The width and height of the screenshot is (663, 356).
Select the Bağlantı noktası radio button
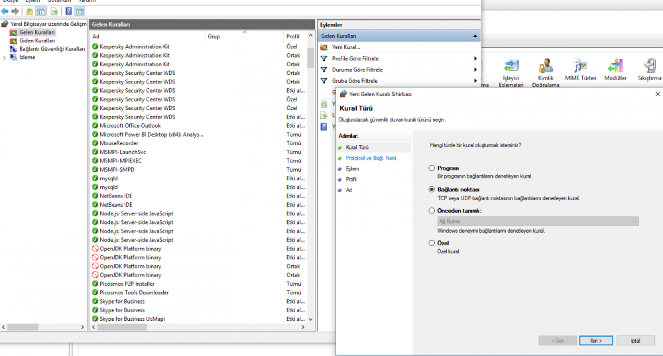pyautogui.click(x=432, y=190)
